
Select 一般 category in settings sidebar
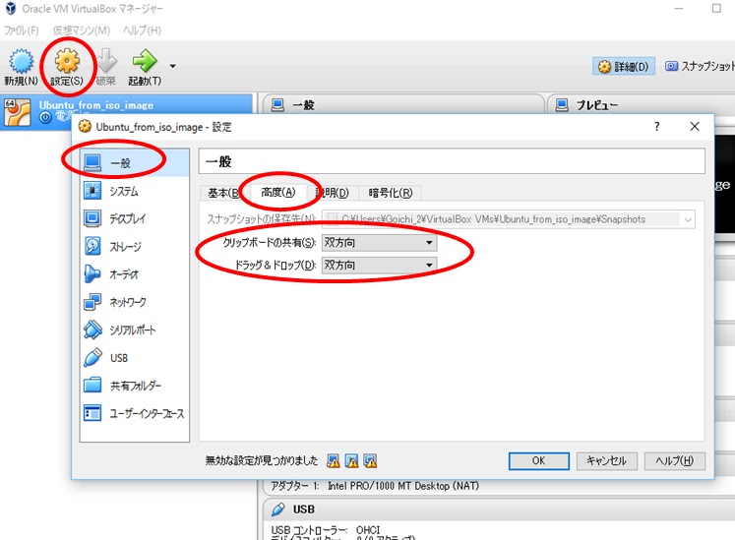[135, 163]
